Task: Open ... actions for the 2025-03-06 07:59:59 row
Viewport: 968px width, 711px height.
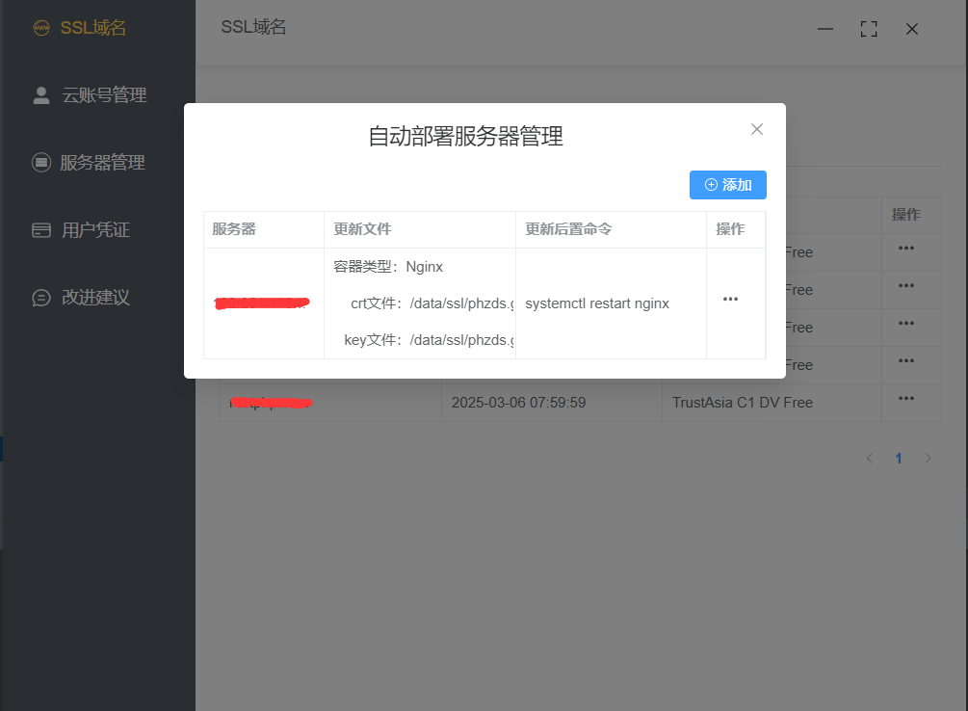Action: pyautogui.click(x=906, y=398)
